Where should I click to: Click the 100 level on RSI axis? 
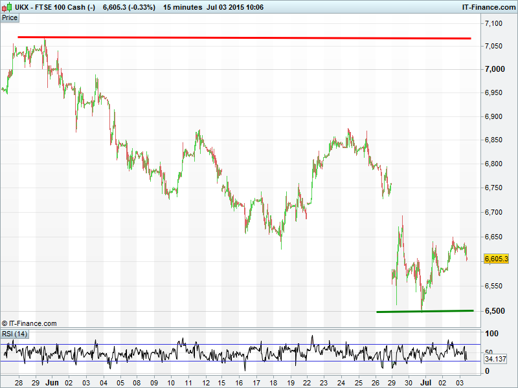click(x=492, y=334)
